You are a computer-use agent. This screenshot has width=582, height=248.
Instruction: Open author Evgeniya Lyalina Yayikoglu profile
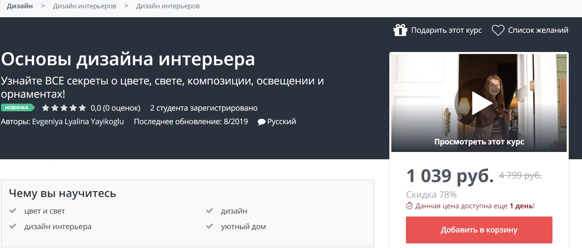[78, 122]
